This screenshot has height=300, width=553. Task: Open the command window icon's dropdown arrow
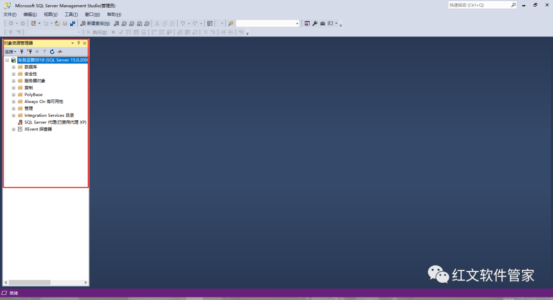[336, 23]
